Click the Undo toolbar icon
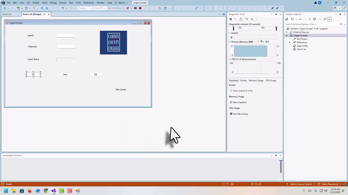This screenshot has width=348, height=195. [63, 8]
